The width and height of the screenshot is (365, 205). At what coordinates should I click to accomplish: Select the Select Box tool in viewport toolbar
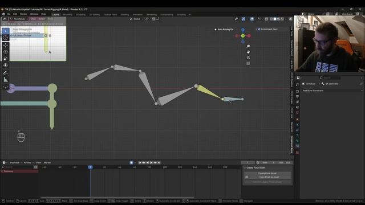point(6,31)
